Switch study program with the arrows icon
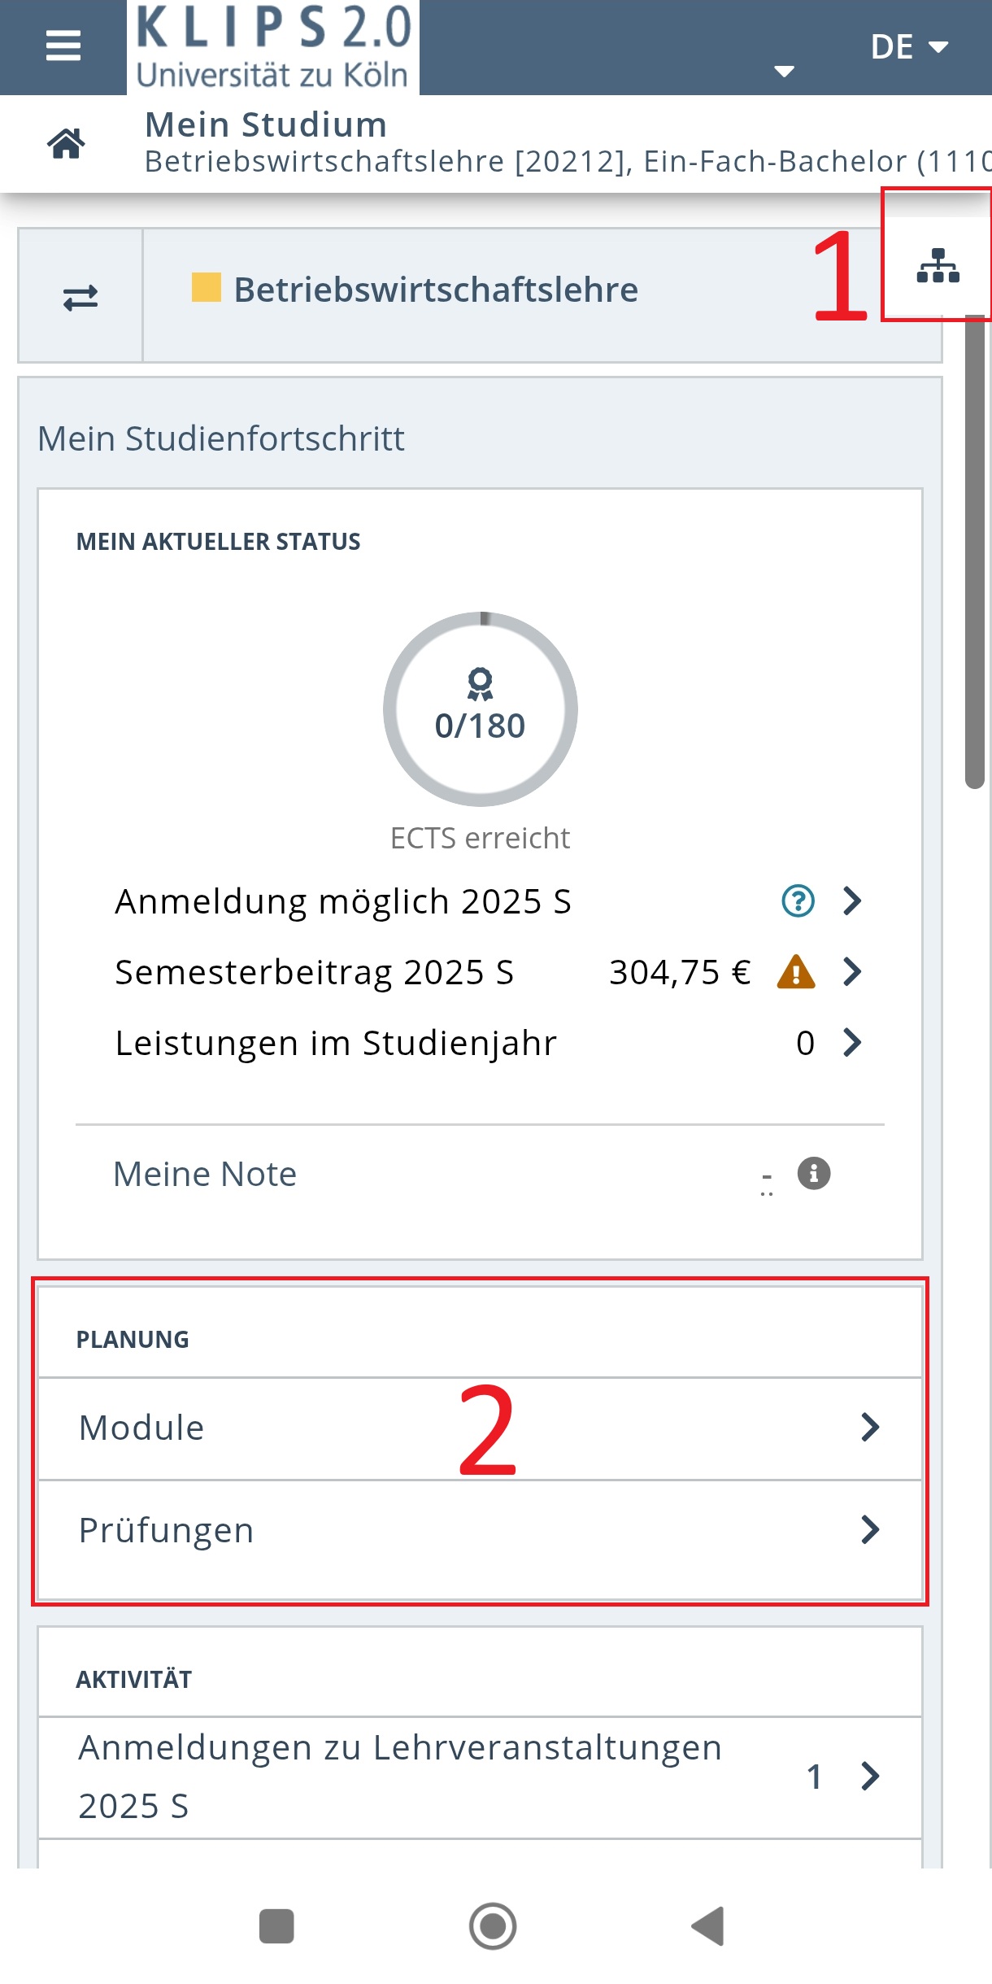 pyautogui.click(x=80, y=298)
